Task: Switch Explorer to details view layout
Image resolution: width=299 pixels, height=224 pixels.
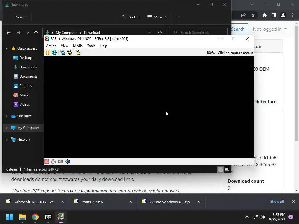Action: coord(220,169)
